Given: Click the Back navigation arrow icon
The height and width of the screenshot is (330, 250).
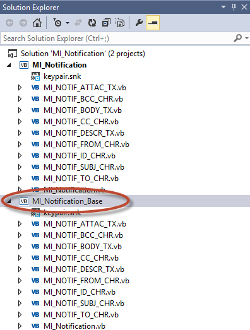Looking at the screenshot, I should (x=9, y=23).
